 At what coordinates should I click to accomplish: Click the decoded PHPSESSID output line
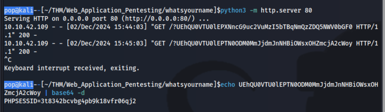point(70,101)
